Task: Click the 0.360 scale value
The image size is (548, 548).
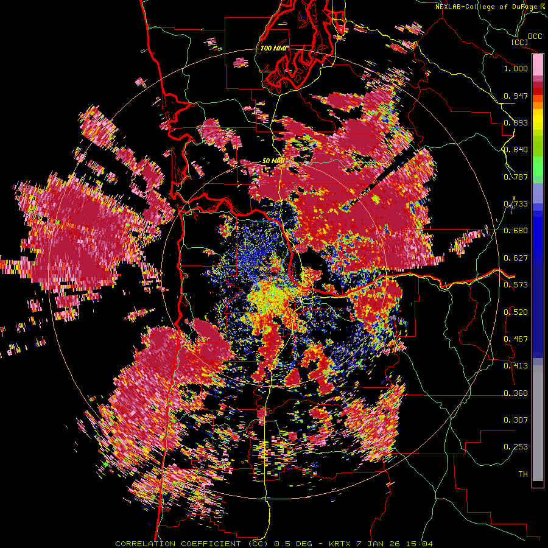Action: click(x=516, y=393)
